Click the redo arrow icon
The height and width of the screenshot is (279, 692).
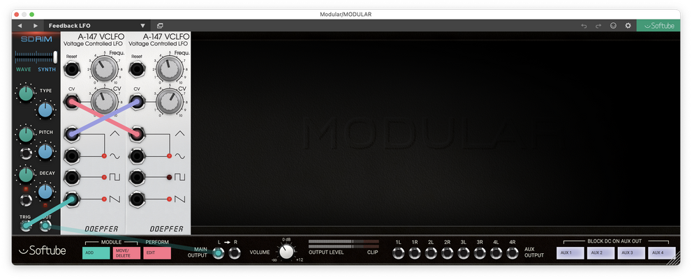[x=598, y=26]
